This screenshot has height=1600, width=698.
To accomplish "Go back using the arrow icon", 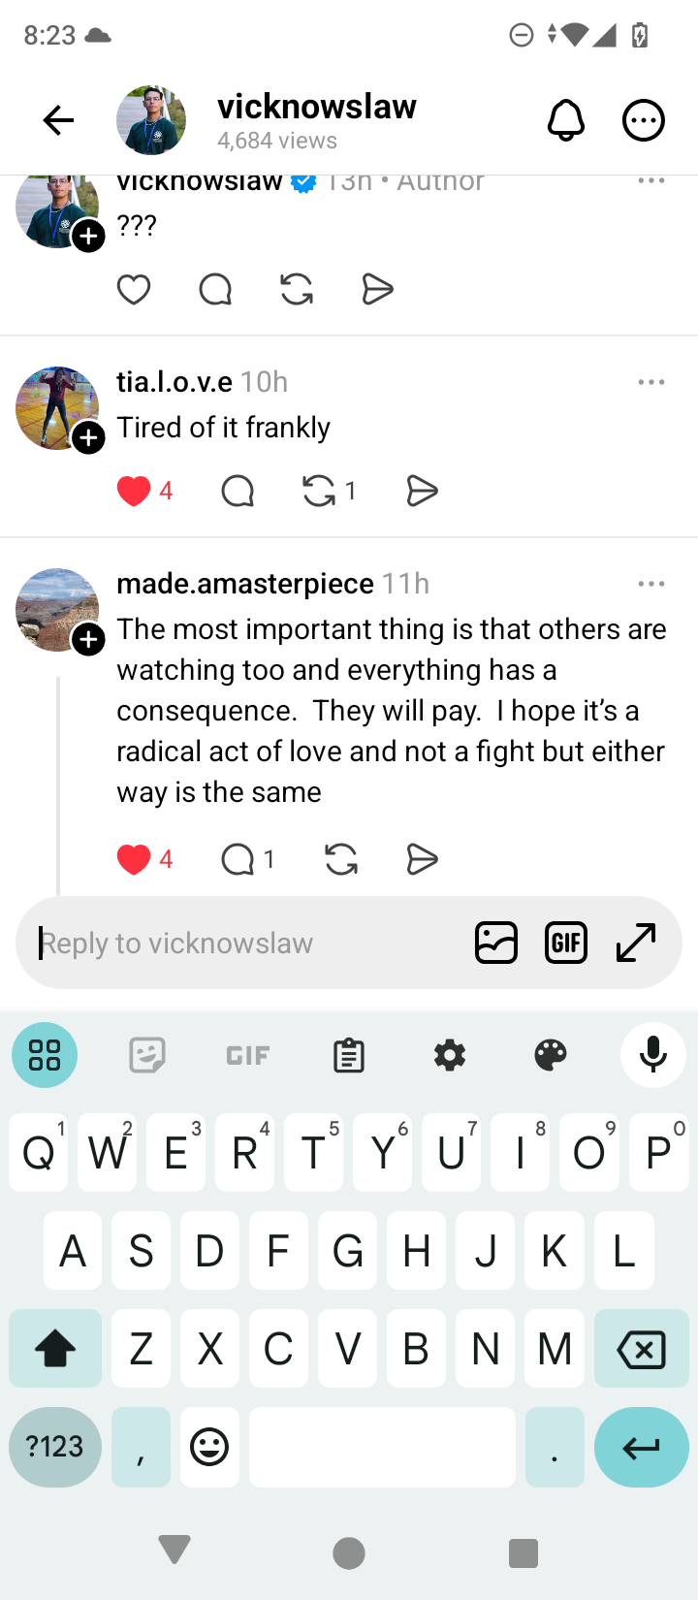I will [x=58, y=120].
